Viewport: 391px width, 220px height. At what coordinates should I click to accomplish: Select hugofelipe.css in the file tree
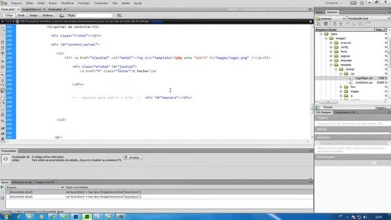[364, 78]
